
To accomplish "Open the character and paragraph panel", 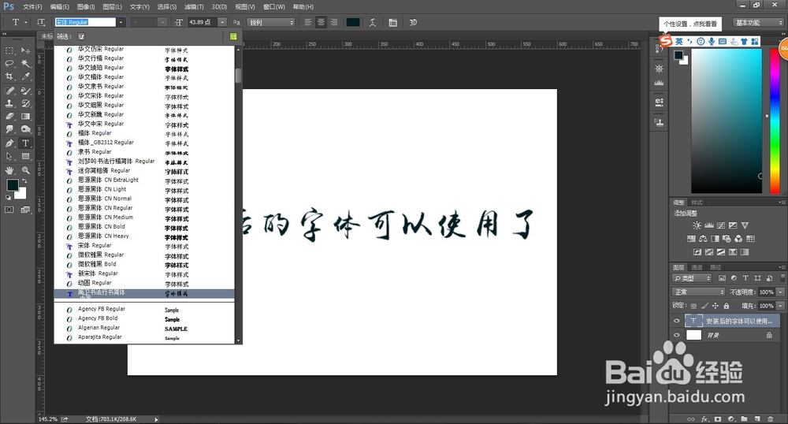I will tap(392, 22).
